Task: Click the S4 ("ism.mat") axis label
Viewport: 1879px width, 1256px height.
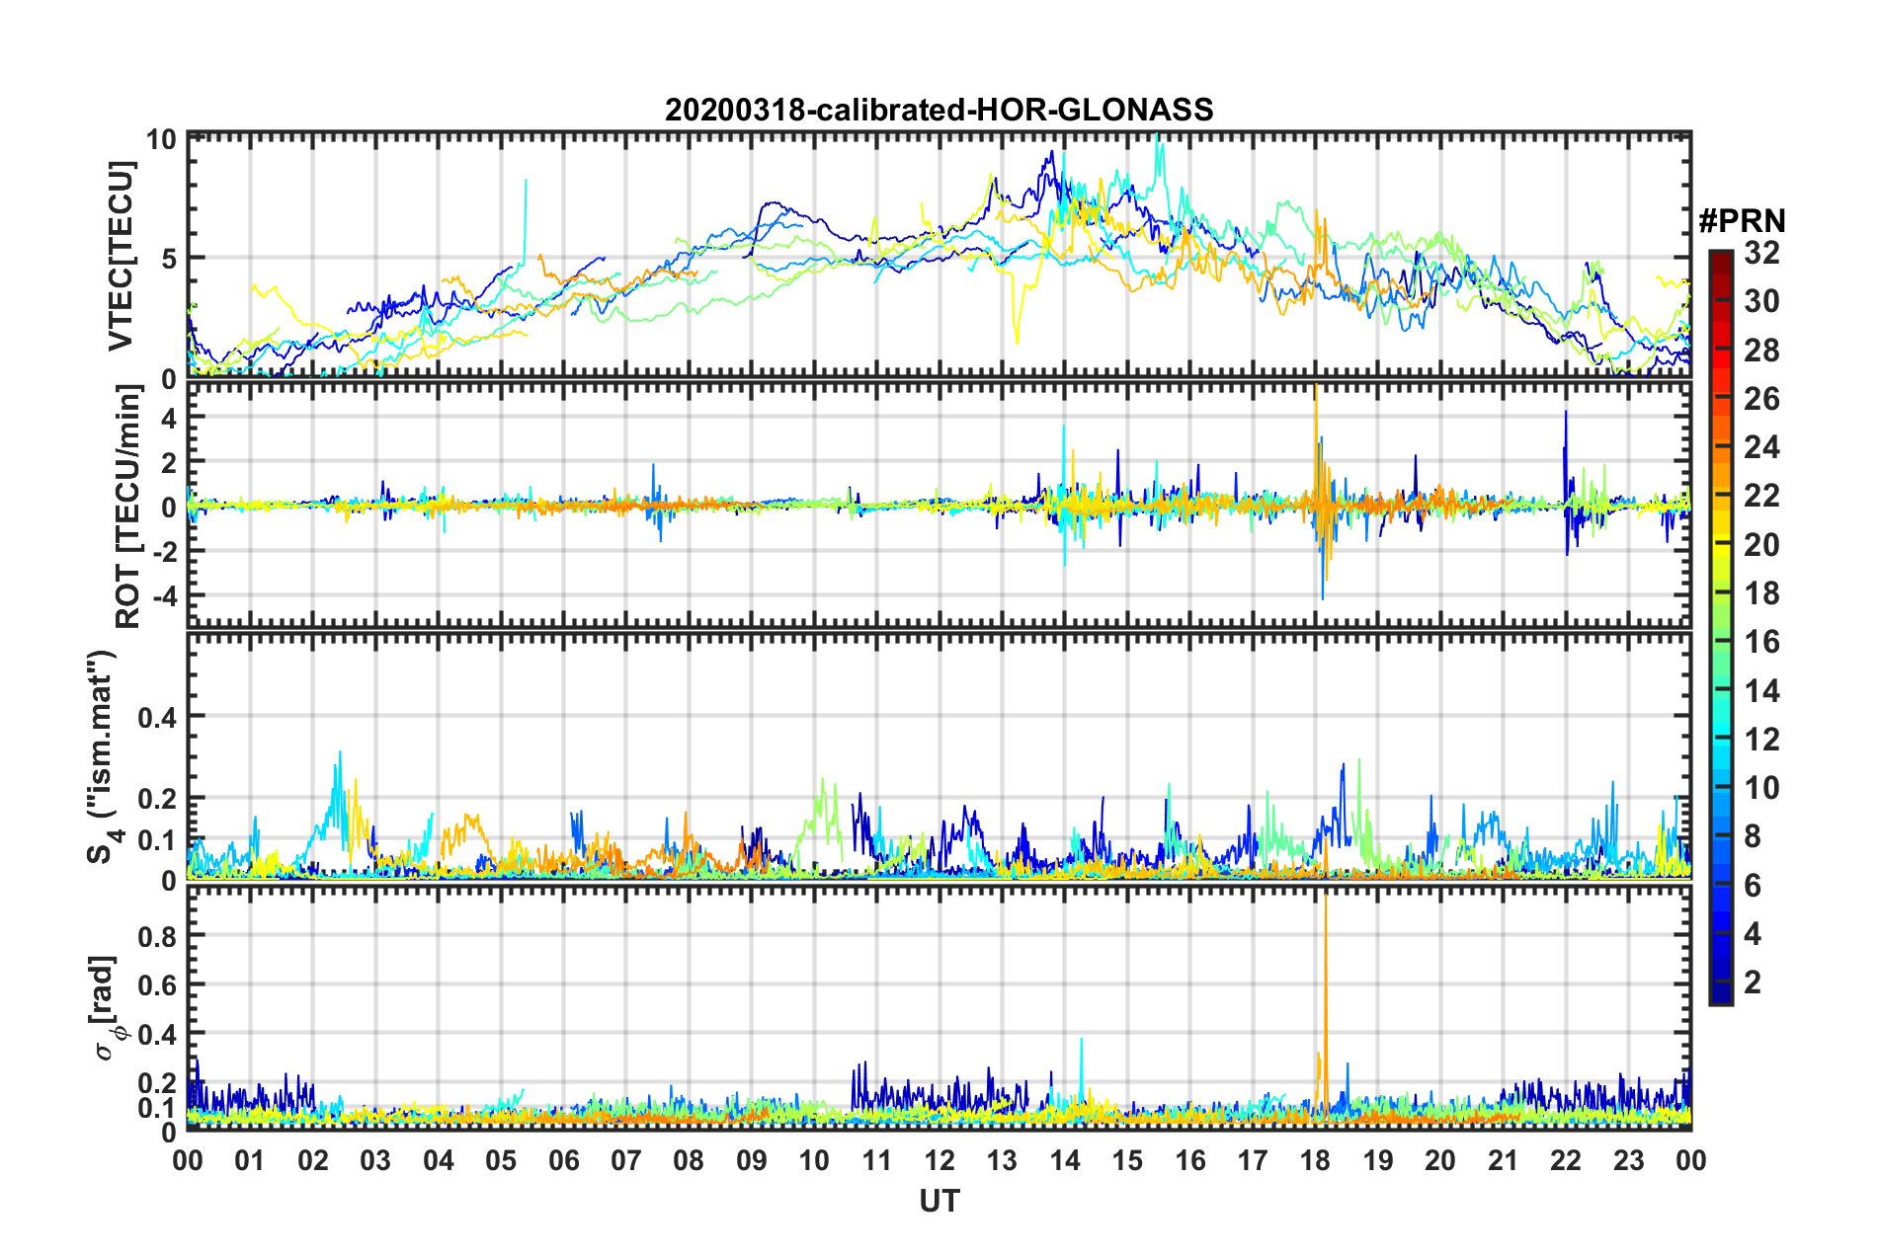Action: point(104,756)
